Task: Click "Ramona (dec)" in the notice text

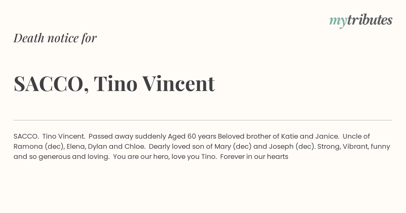Action: click(38, 146)
